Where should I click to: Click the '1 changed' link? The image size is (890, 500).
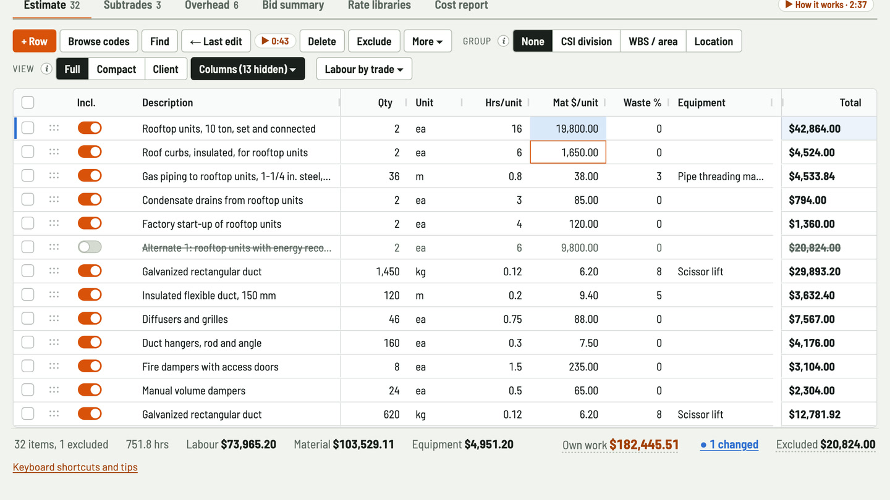729,444
